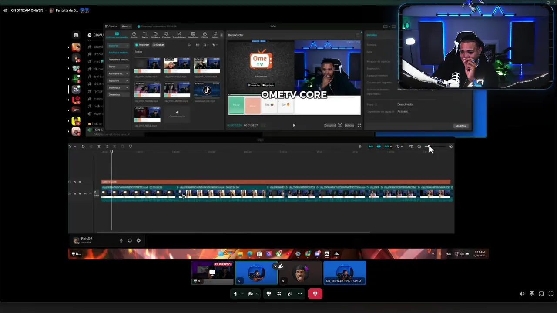Open the media sort order dropdown
557x313 pixels.
point(206,45)
